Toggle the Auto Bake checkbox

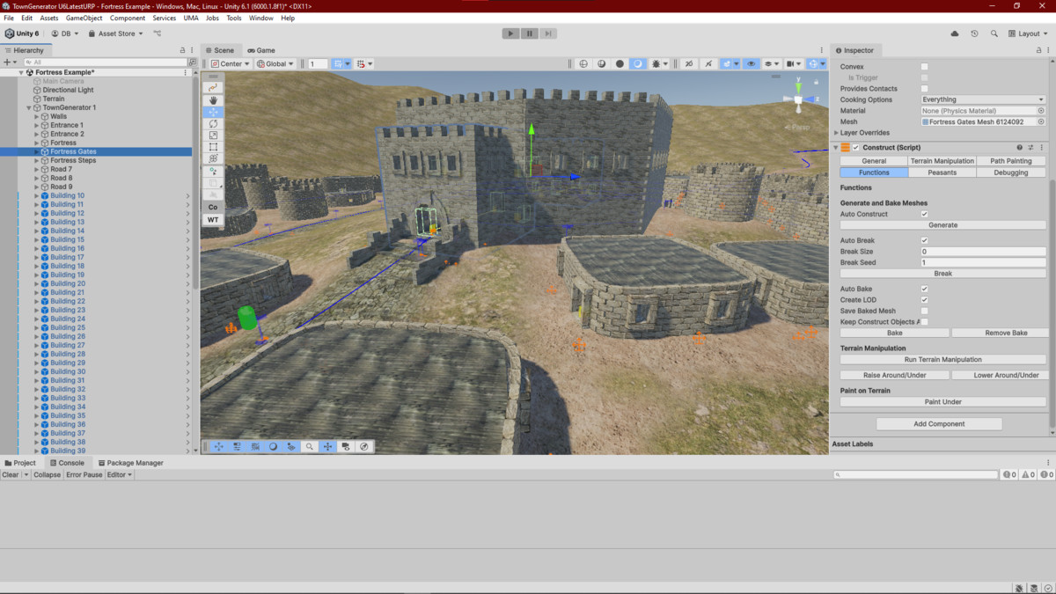tap(924, 289)
